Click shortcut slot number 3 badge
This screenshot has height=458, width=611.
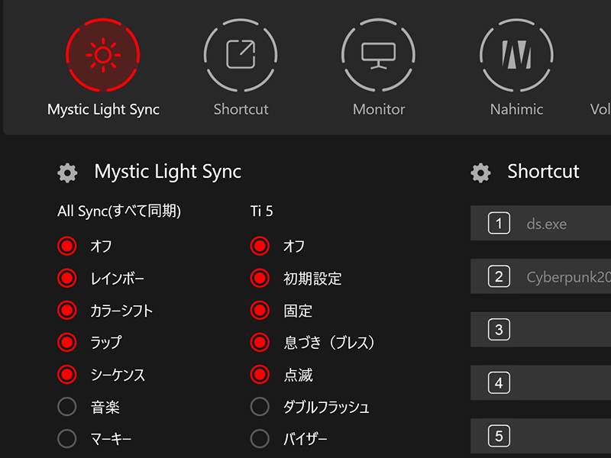pyautogui.click(x=499, y=330)
